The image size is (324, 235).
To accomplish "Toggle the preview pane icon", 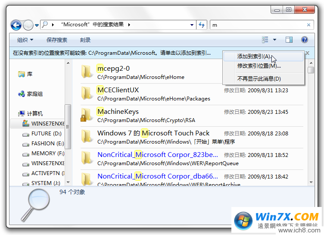I will (x=289, y=40).
